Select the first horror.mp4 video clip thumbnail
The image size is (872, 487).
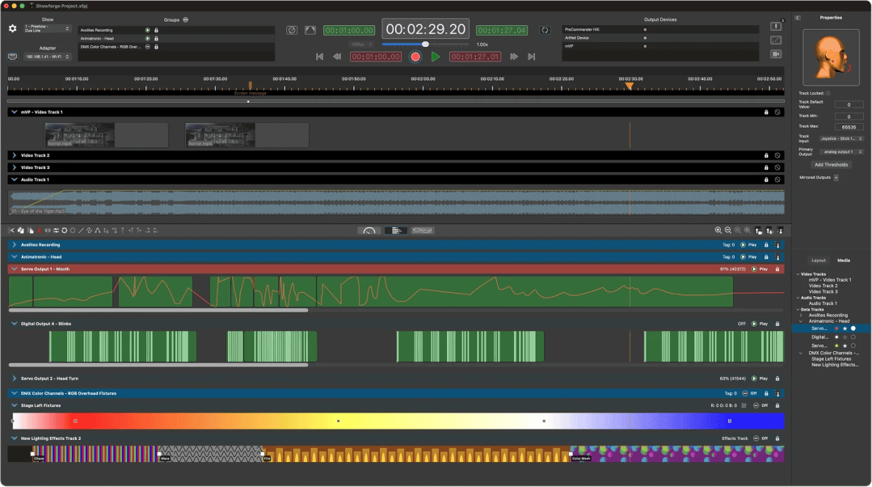pos(79,135)
